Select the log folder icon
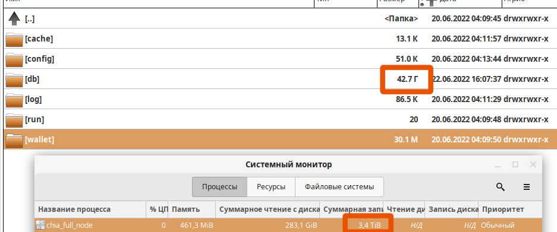The height and width of the screenshot is (232, 557). [14, 100]
